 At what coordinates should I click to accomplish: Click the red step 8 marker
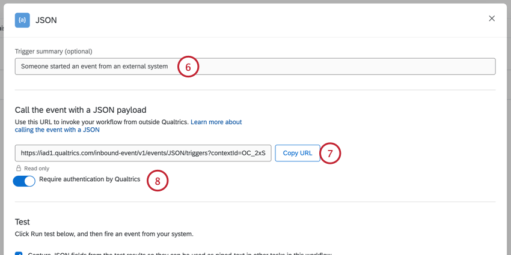coord(158,181)
